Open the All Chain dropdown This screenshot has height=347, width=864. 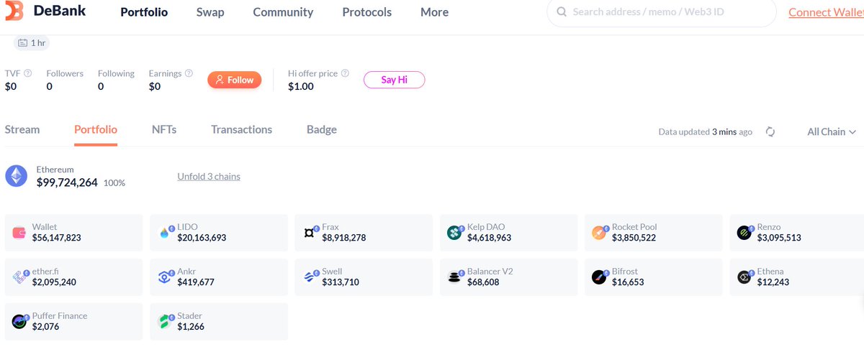pyautogui.click(x=832, y=131)
